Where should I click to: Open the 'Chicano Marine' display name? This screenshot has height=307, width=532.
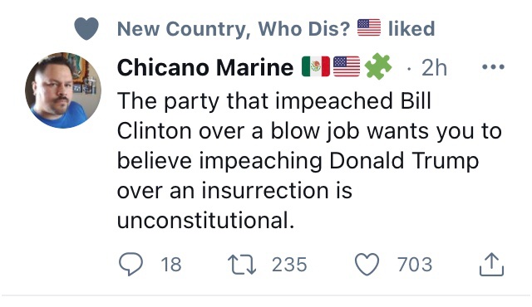[205, 67]
